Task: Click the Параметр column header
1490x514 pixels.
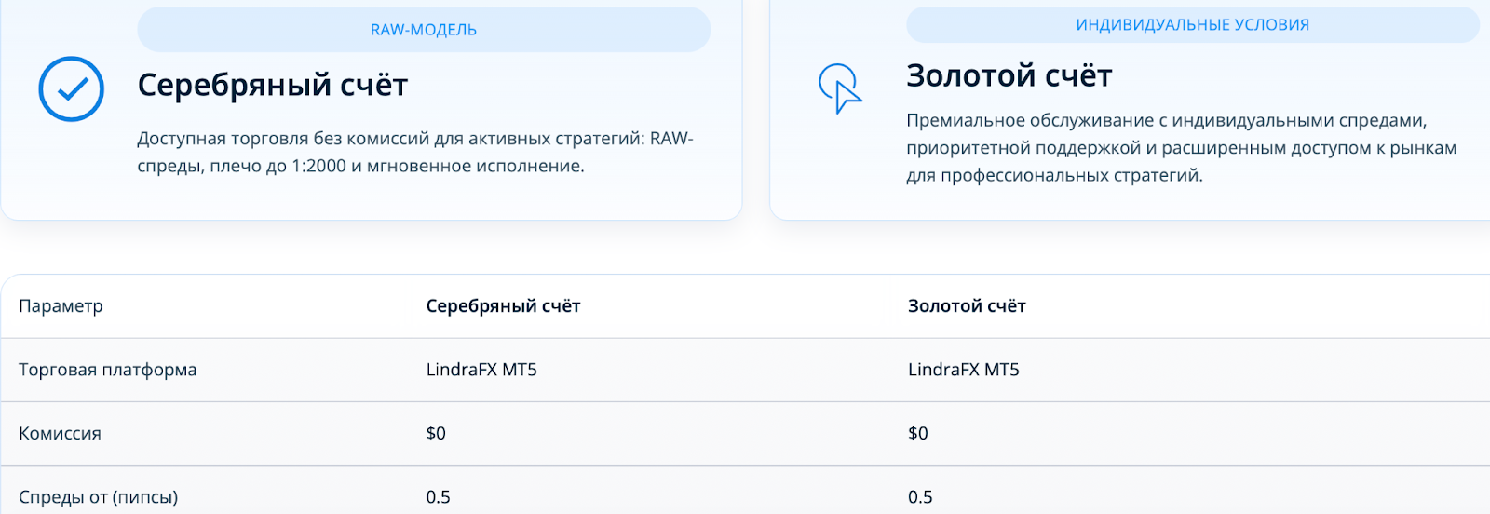Action: click(61, 306)
